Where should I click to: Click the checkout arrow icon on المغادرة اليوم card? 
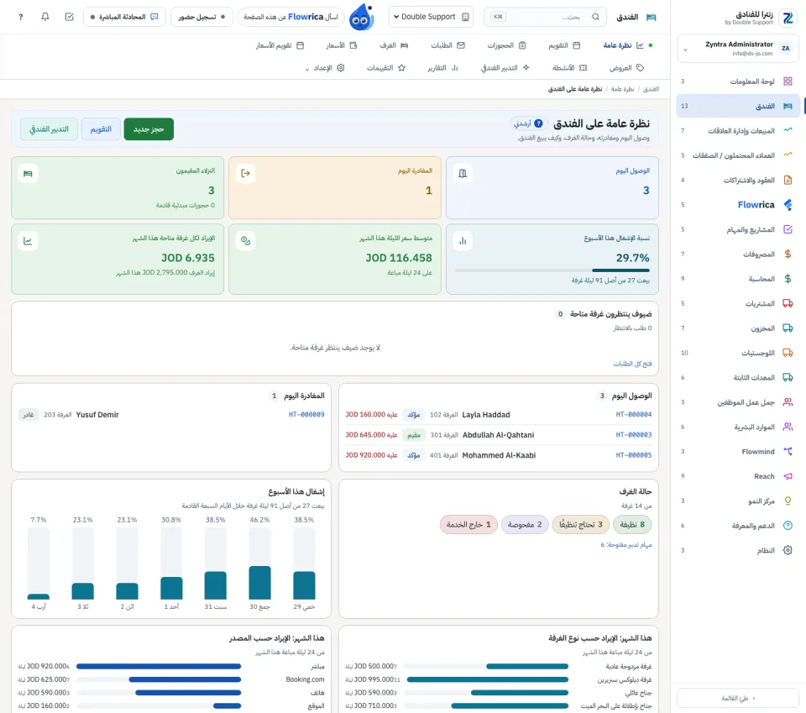246,173
